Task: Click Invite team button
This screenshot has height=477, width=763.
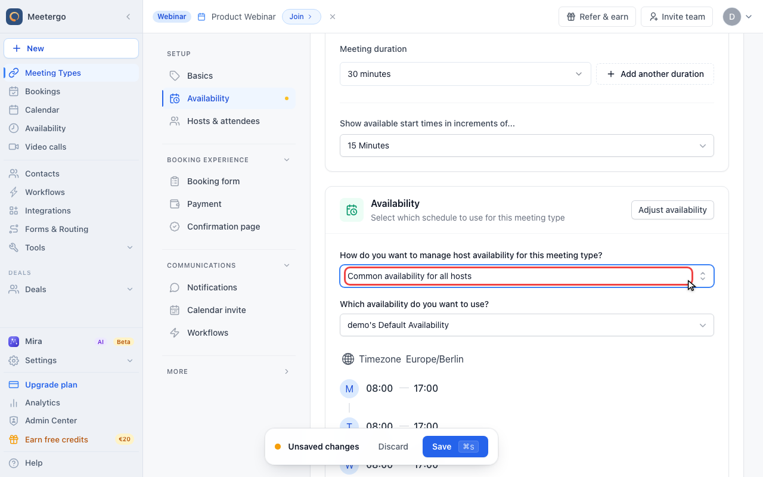Action: click(677, 17)
